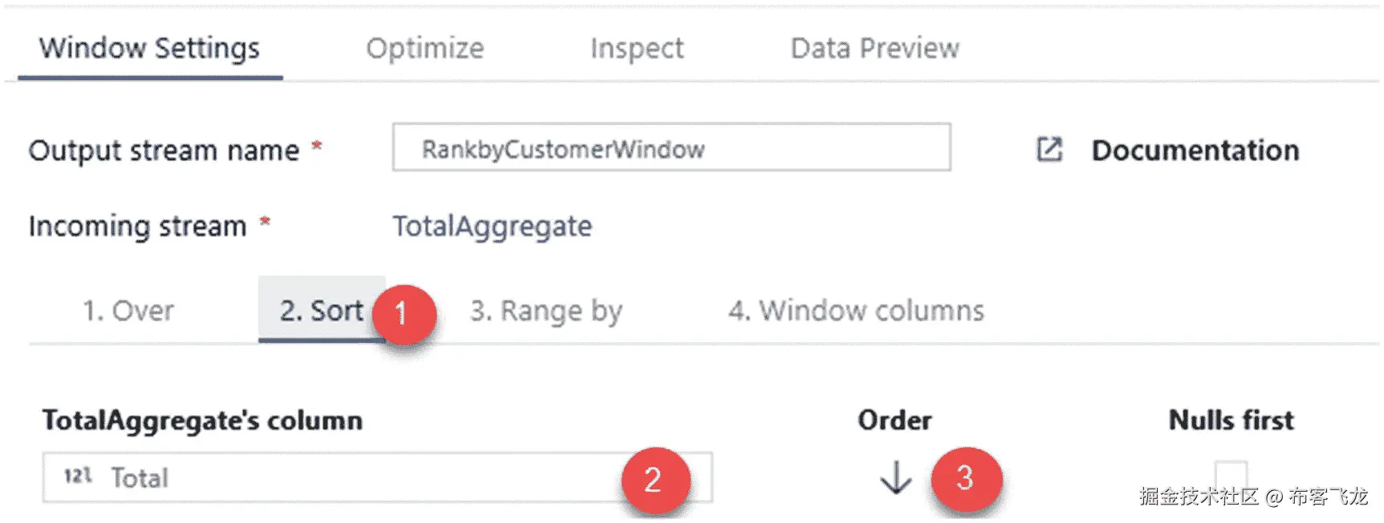Screen dimensions: 1384x523
Task: Go to the Inspect tab
Action: pyautogui.click(x=637, y=48)
